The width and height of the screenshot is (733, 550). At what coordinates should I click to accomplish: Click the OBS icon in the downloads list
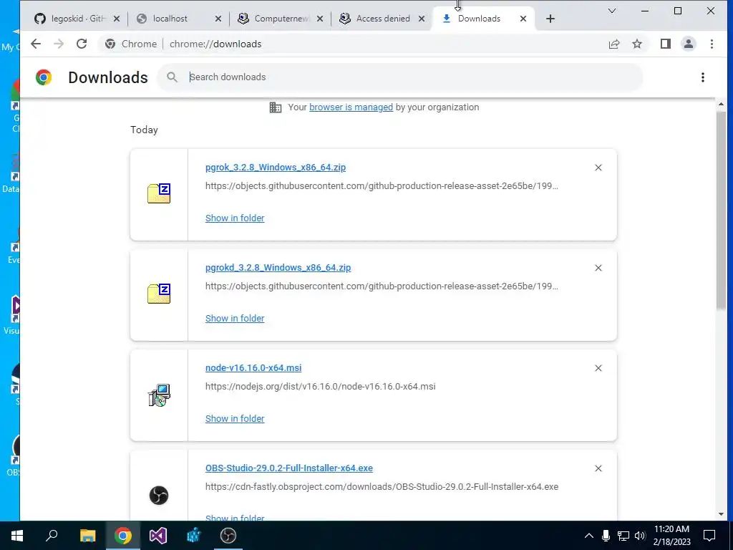click(x=159, y=496)
